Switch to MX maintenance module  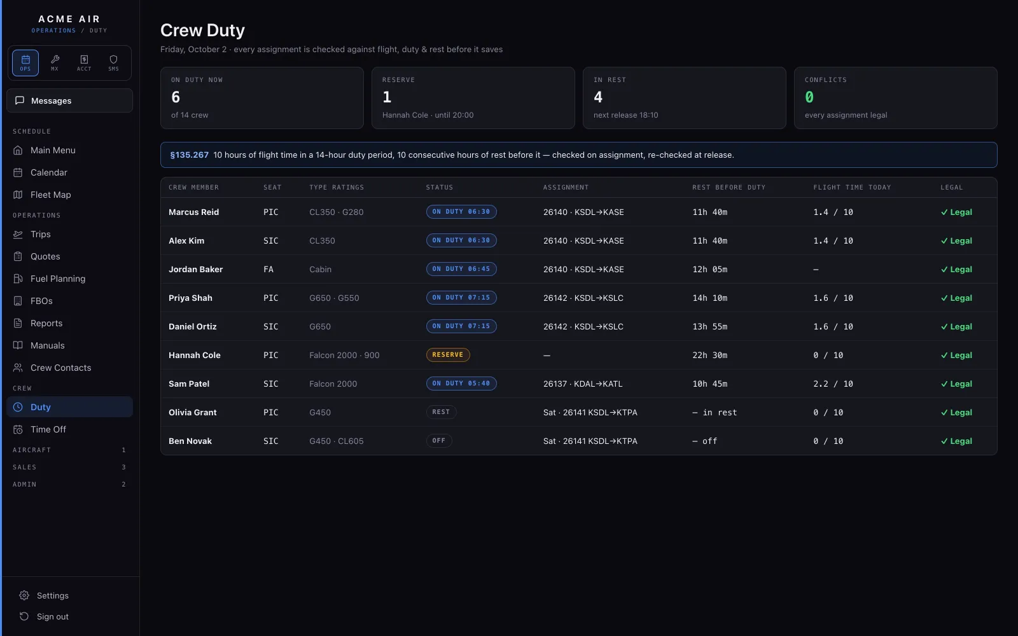point(55,63)
